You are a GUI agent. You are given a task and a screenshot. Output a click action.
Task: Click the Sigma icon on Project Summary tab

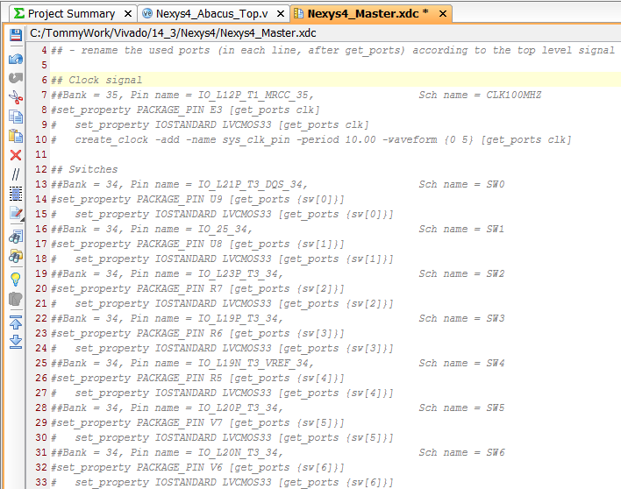(x=18, y=13)
